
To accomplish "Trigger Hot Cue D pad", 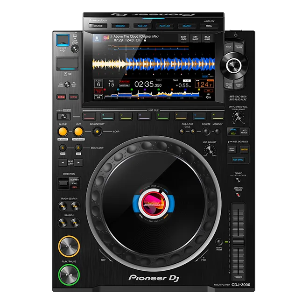I will pos(144,116).
